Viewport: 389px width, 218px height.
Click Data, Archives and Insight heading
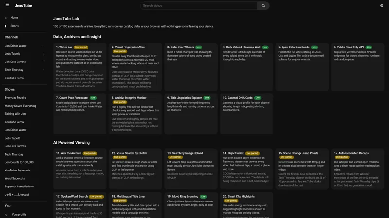point(77,37)
